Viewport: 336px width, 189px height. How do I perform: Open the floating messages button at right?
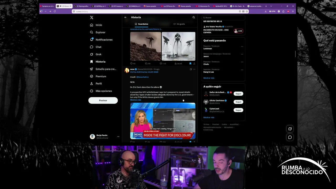pyautogui.click(x=290, y=137)
